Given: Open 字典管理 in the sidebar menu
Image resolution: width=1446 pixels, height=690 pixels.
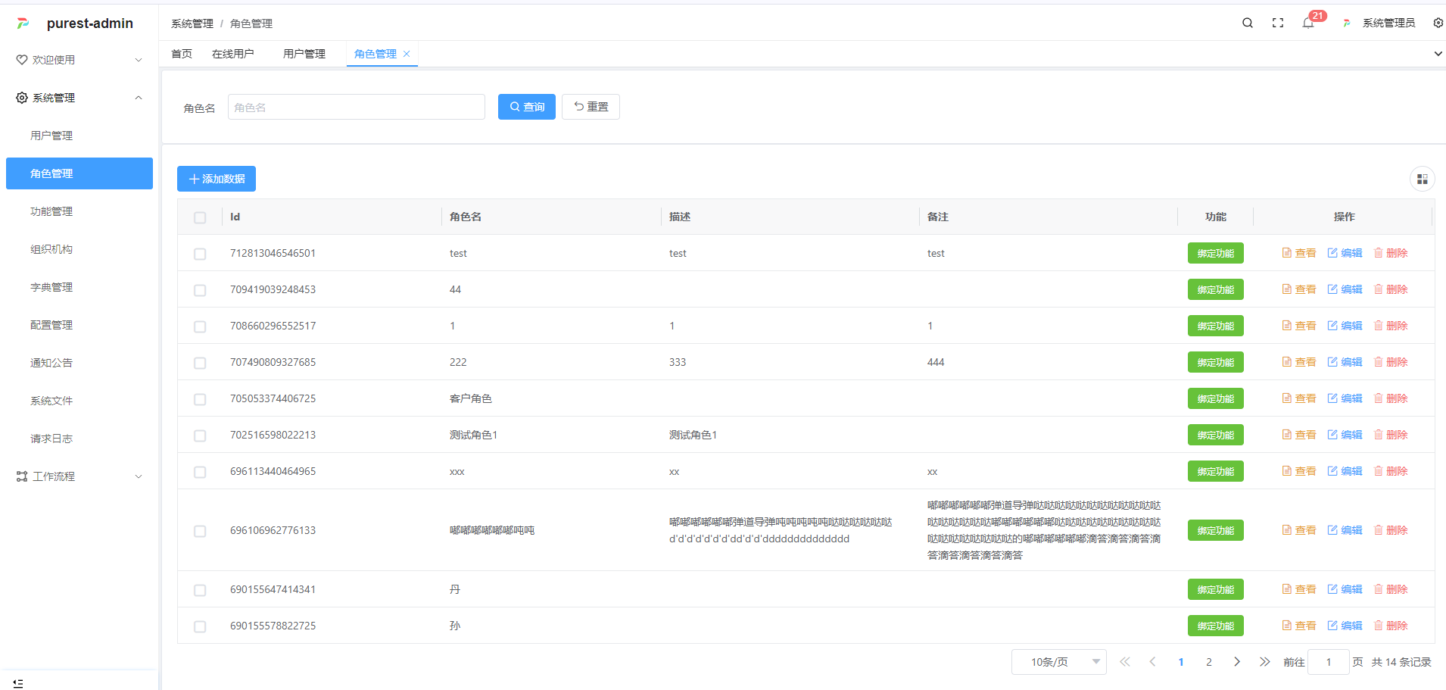Looking at the screenshot, I should (51, 287).
